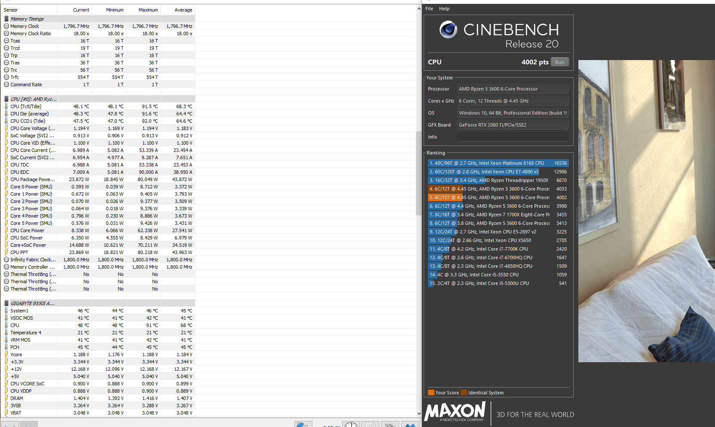Click the sensor list vertical scrollbar thumb
The width and height of the screenshot is (715, 427).
pos(419,173)
